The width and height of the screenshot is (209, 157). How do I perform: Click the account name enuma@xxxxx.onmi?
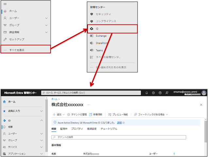pos(186,92)
